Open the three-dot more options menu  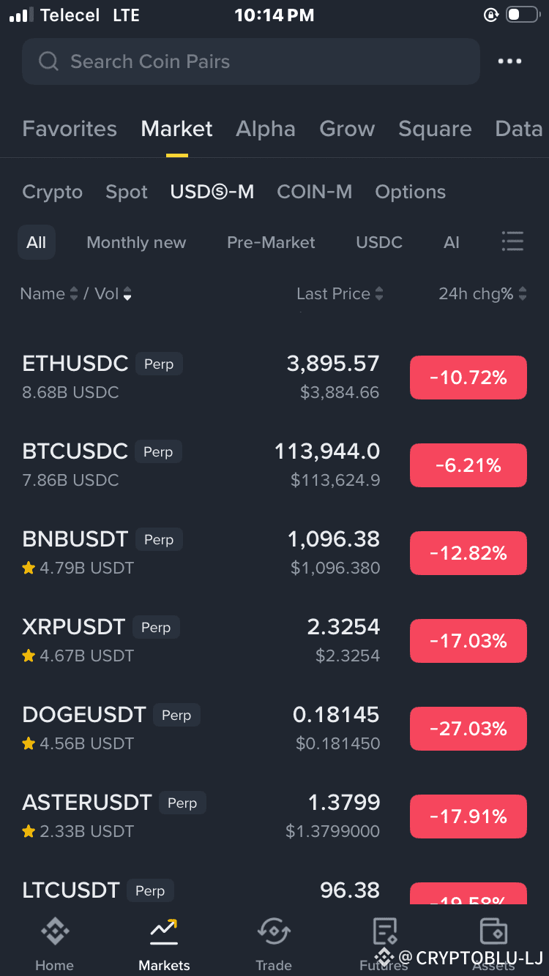tap(509, 61)
